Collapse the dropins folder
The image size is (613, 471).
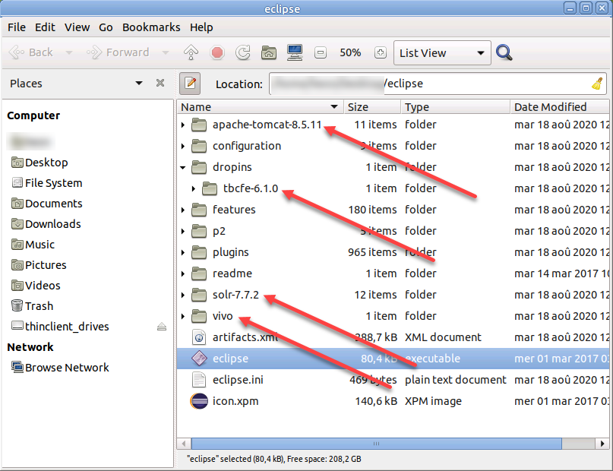coord(183,167)
